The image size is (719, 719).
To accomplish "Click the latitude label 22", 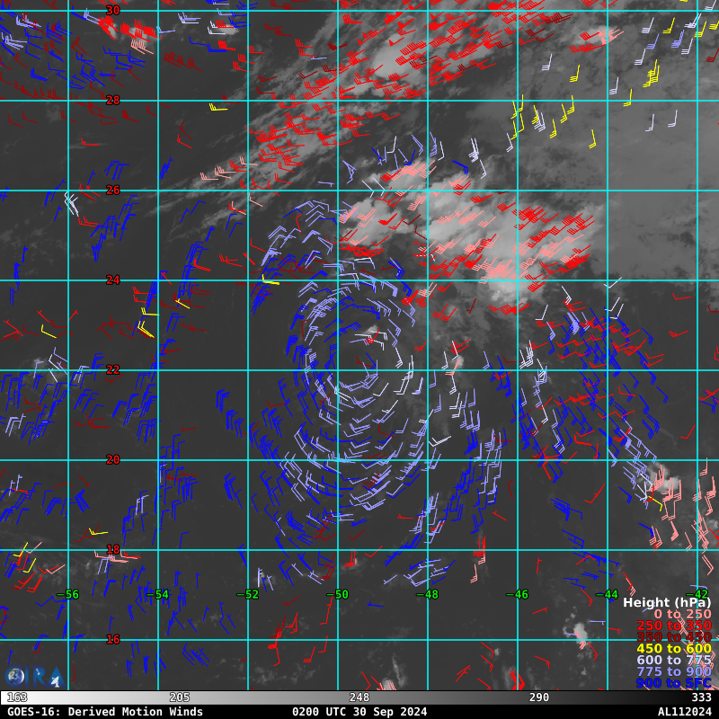I will [113, 369].
